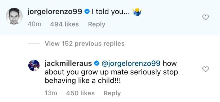Like jorgelorenzo99's comment with the heart icon

click(205, 17)
